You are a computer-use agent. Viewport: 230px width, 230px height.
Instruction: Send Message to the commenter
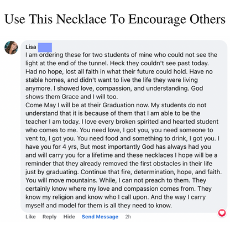coord(100,217)
